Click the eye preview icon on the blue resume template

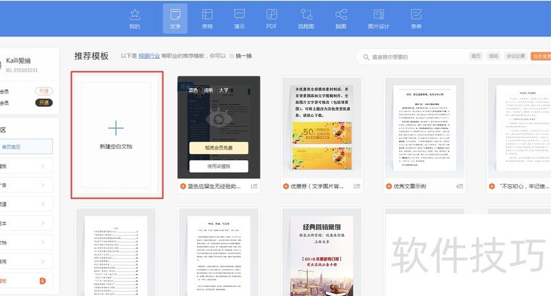click(218, 118)
